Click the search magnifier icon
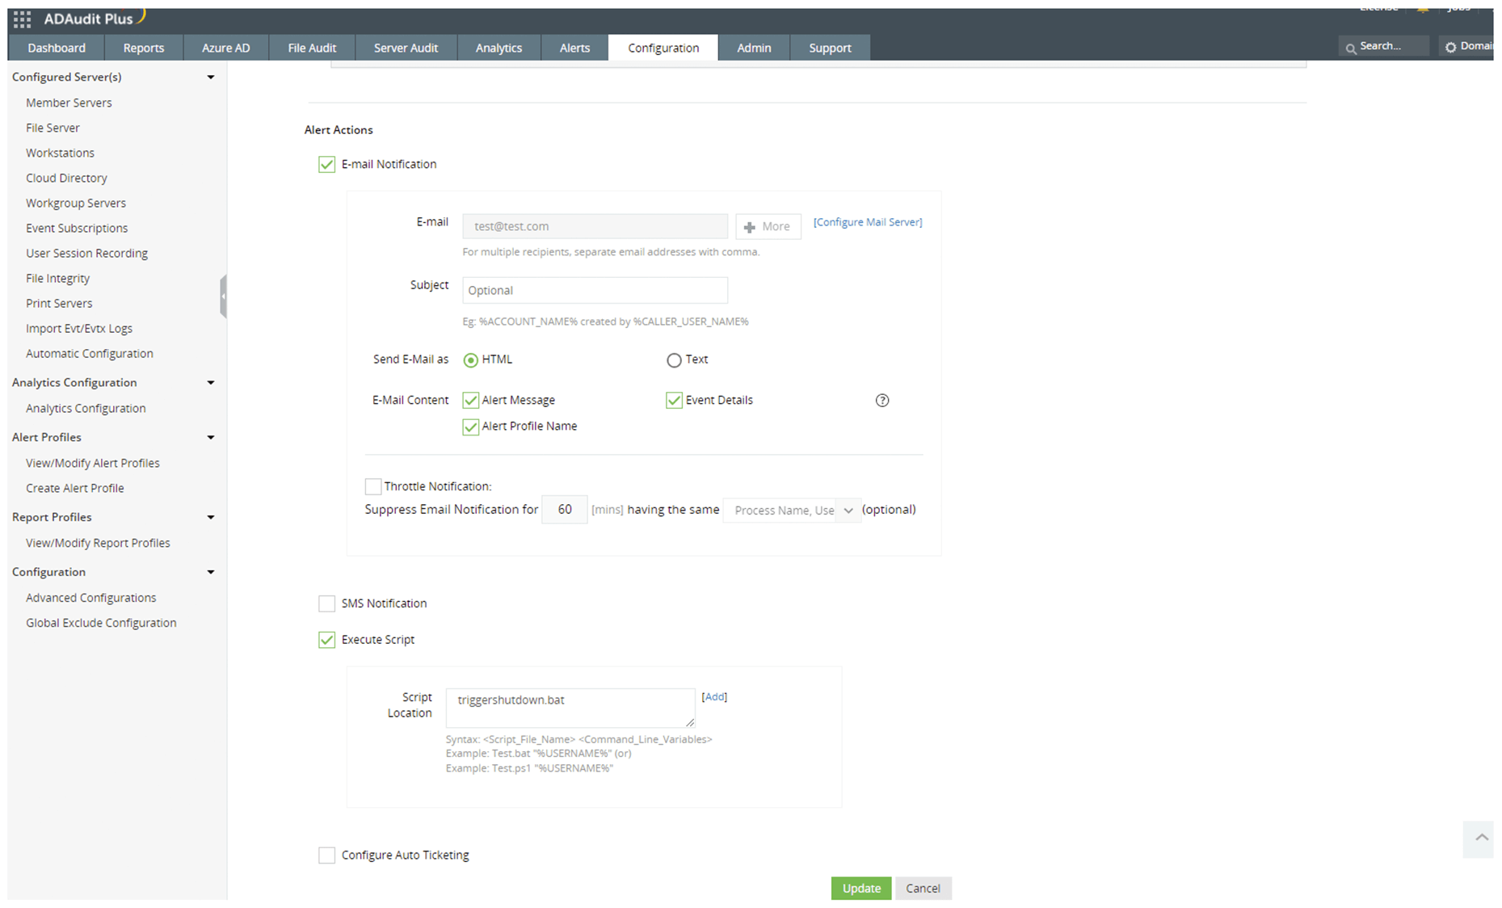1502x908 pixels. [x=1350, y=48]
